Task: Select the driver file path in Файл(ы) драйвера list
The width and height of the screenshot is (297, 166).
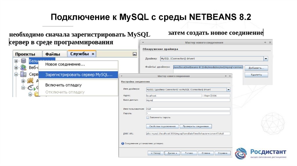Action: click(208, 67)
